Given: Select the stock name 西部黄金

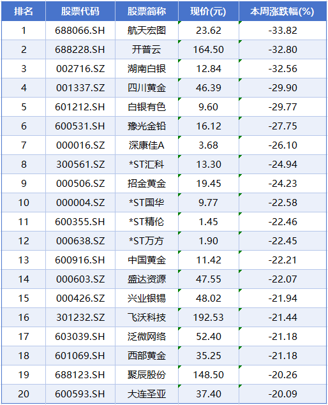Looking at the screenshot, I should coord(147,355).
